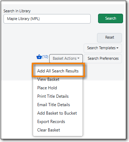Choose Email Title Details option
The height and width of the screenshot is (142, 129).
coord(58,105)
